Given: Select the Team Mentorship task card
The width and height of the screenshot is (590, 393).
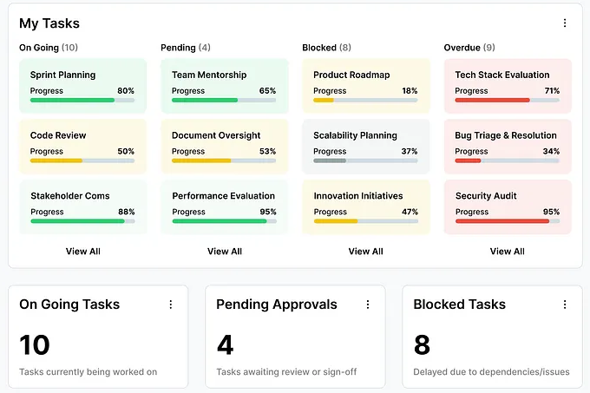Looking at the screenshot, I should coord(224,85).
